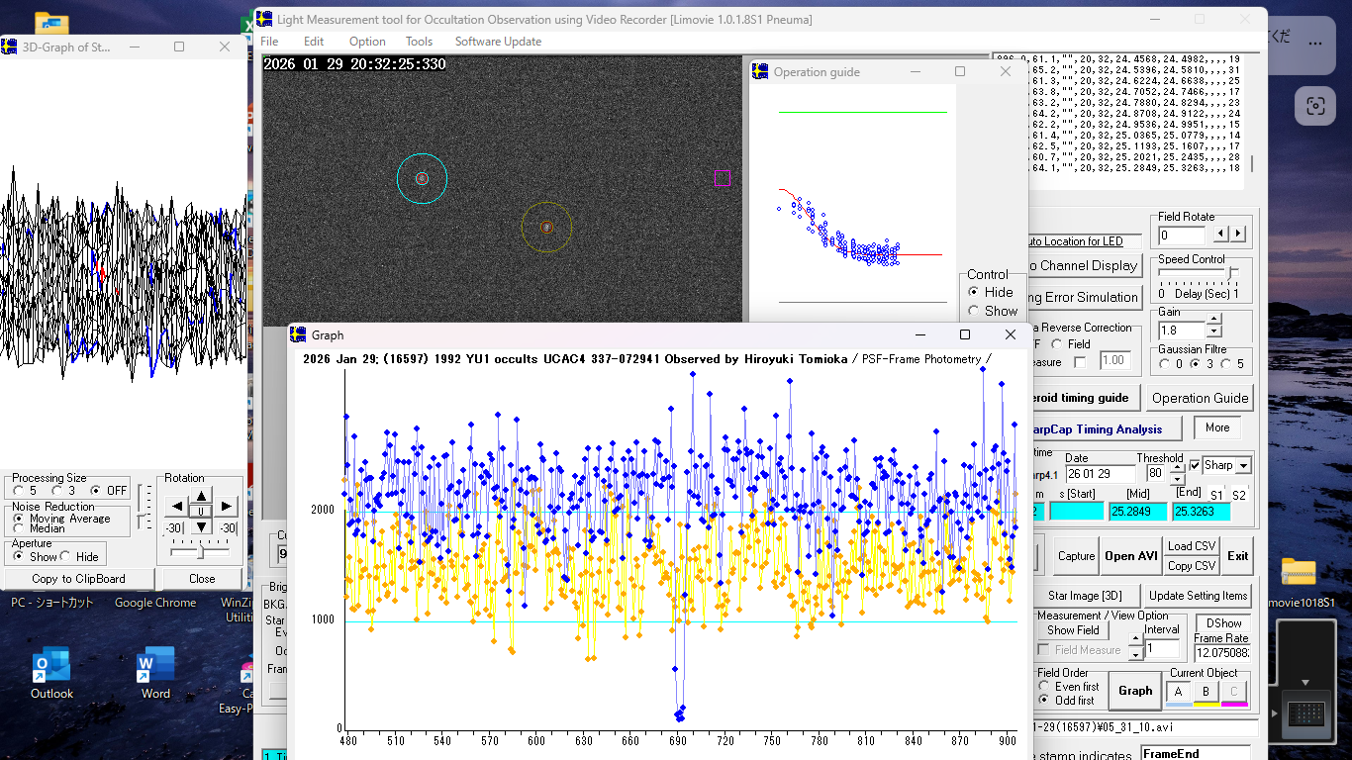
Task: Open the Option menu
Action: [x=367, y=42]
